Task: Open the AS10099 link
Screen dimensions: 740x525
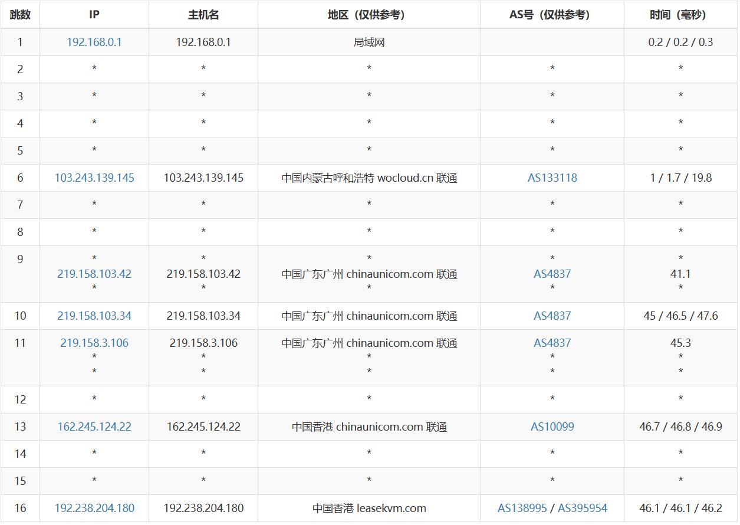Action: 552,426
